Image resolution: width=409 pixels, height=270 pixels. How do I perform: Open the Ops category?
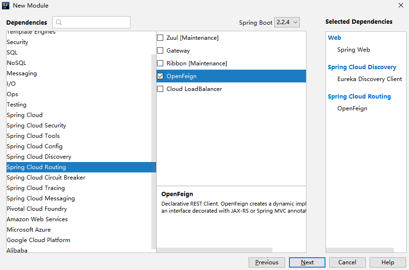(x=81, y=94)
